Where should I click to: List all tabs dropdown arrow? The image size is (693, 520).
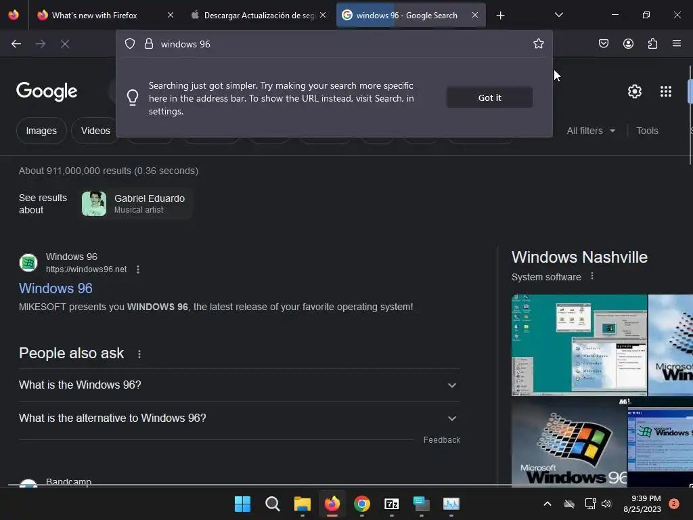tap(558, 16)
